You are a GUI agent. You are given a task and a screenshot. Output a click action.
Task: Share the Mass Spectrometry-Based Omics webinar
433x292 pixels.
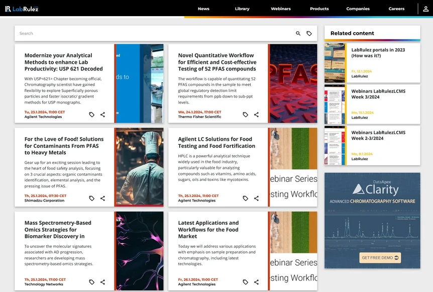tap(103, 282)
